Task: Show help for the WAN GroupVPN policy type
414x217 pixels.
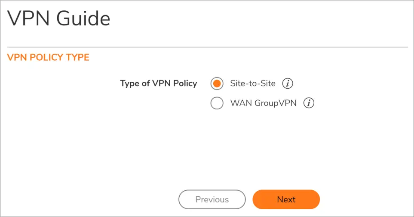Action: (309, 103)
